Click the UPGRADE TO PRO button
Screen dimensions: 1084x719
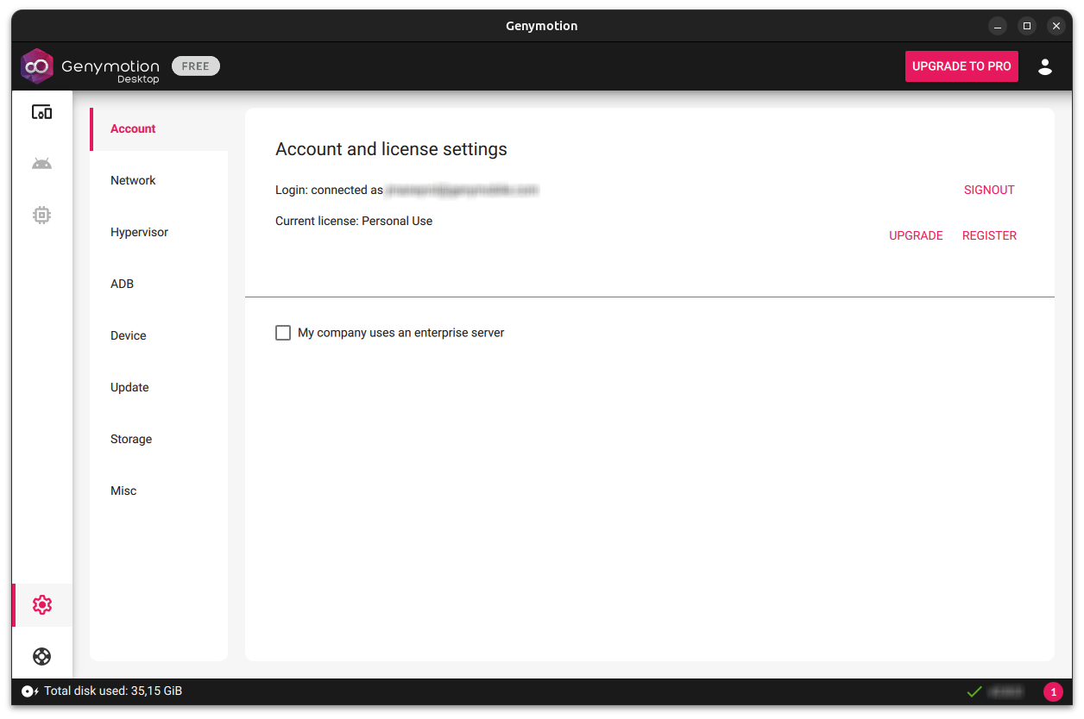coord(961,66)
